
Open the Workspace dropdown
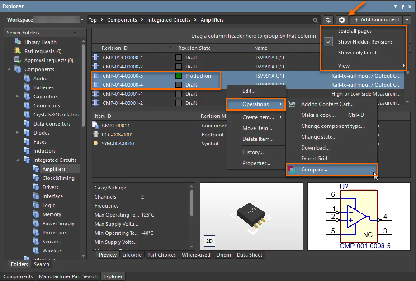pos(82,19)
